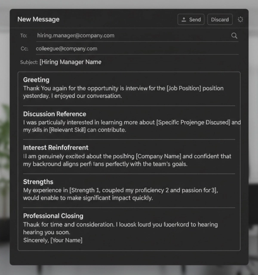Click the Professional Closing heading
The image size is (258, 275).
point(53,216)
